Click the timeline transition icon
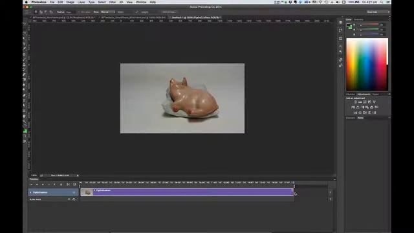 point(74,184)
